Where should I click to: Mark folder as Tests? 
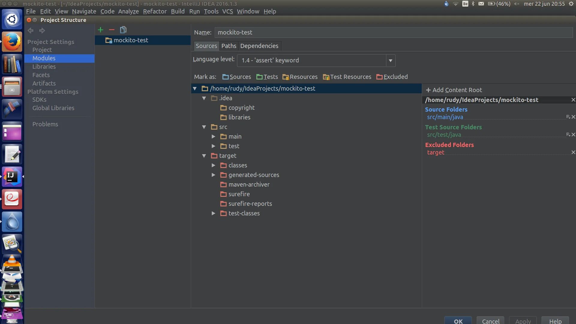click(x=267, y=77)
